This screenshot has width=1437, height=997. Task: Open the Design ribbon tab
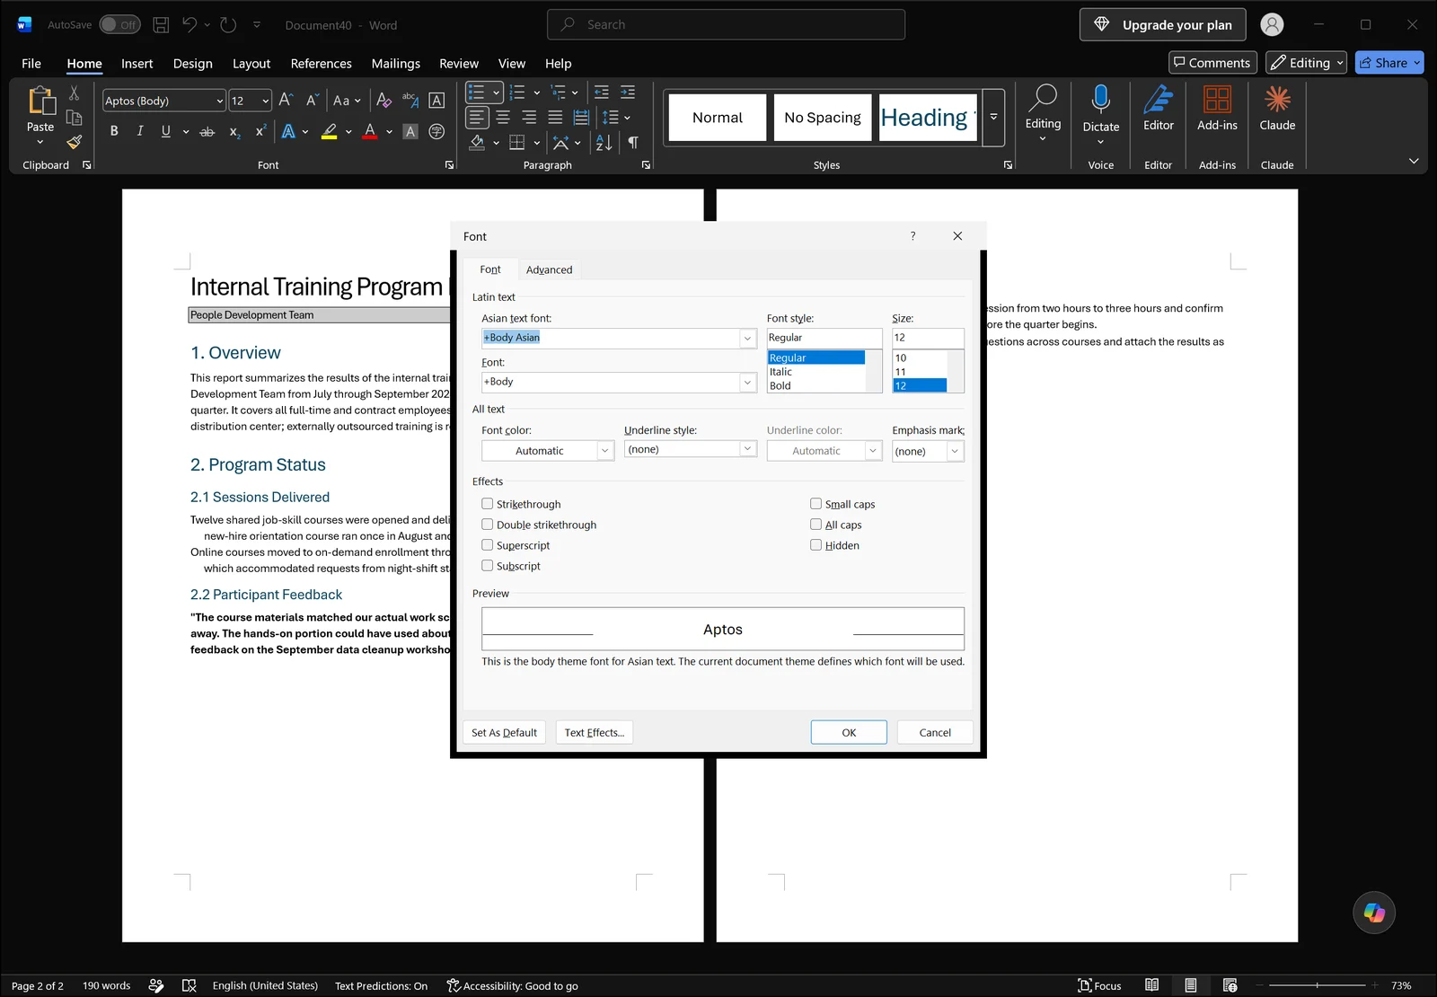point(192,63)
